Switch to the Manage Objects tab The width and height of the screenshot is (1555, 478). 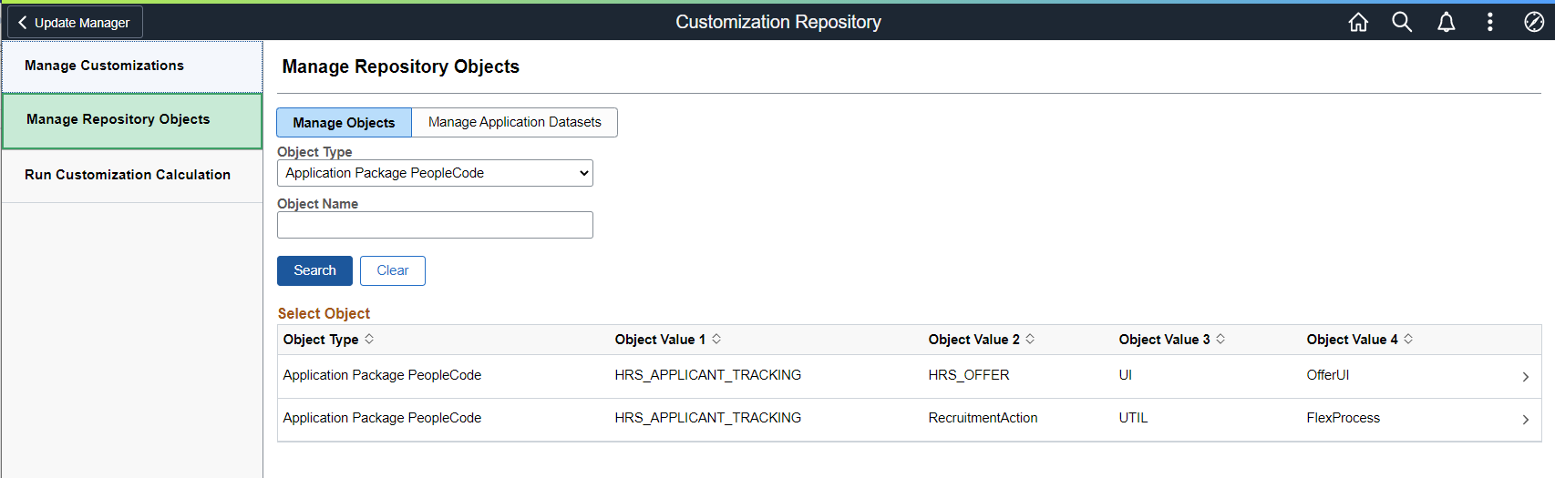coord(344,122)
